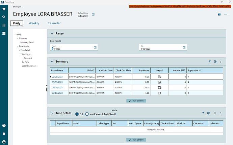The image size is (233, 145).
Task: Switch to the Daily tab
Action: [x=17, y=23]
